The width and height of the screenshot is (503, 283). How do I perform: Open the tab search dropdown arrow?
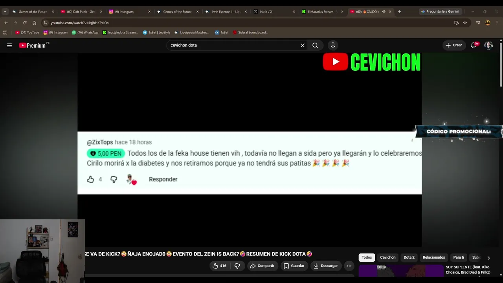pos(5,11)
